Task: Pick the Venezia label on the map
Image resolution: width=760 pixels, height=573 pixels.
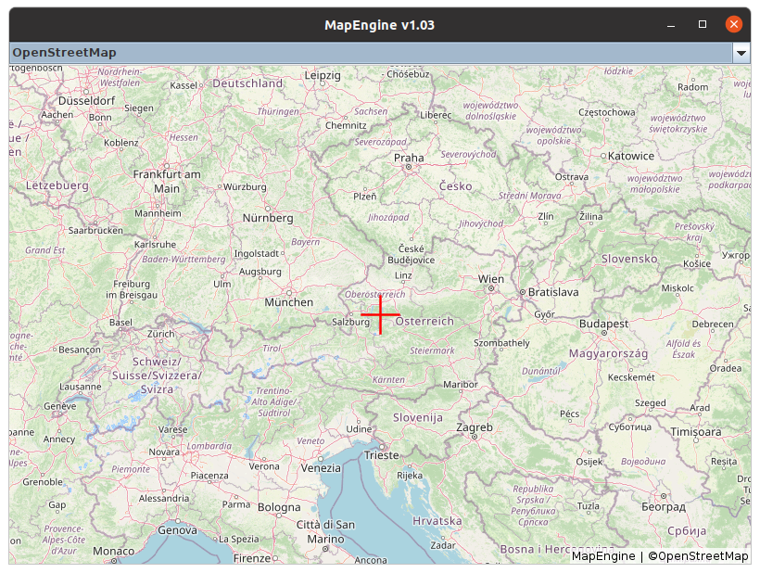Action: [321, 468]
